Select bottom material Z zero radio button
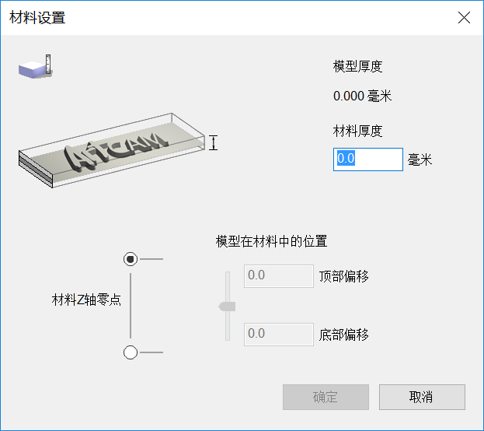The width and height of the screenshot is (484, 431). (x=131, y=352)
